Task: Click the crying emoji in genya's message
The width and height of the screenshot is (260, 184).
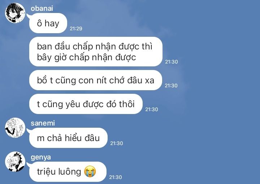Action: coord(90,171)
